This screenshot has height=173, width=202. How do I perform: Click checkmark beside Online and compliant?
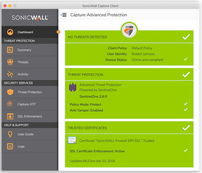186,59
